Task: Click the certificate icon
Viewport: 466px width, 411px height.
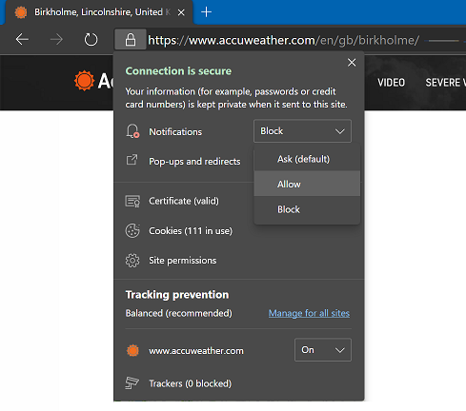Action: pyautogui.click(x=132, y=201)
